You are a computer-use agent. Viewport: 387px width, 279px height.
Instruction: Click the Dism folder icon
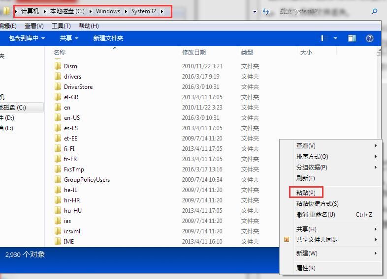point(58,66)
